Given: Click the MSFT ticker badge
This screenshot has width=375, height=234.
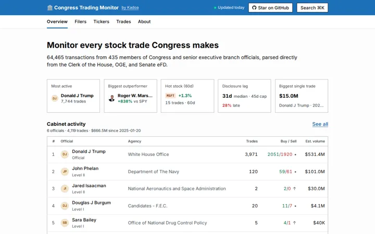Looking at the screenshot, I should 170,96.
